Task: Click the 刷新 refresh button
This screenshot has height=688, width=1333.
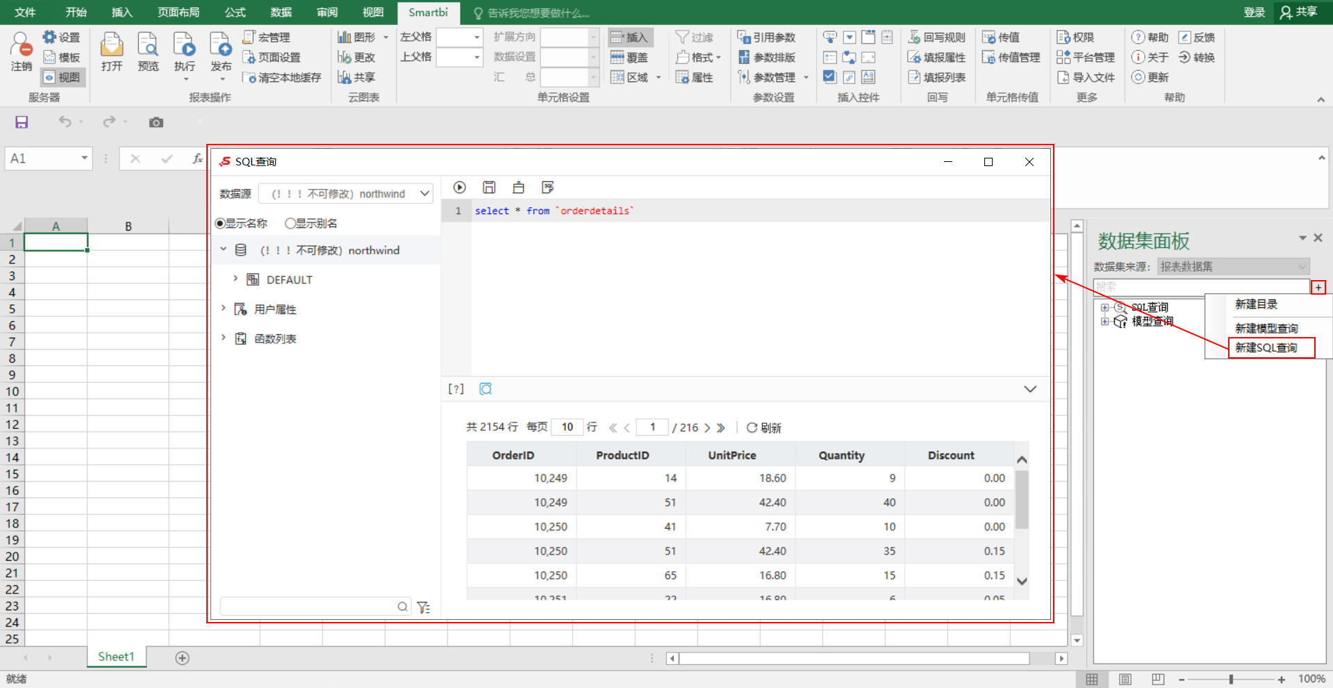Action: (x=763, y=427)
